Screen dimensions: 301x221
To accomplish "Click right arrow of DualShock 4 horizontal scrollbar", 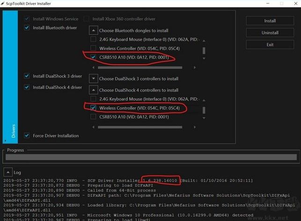I will [195, 127].
